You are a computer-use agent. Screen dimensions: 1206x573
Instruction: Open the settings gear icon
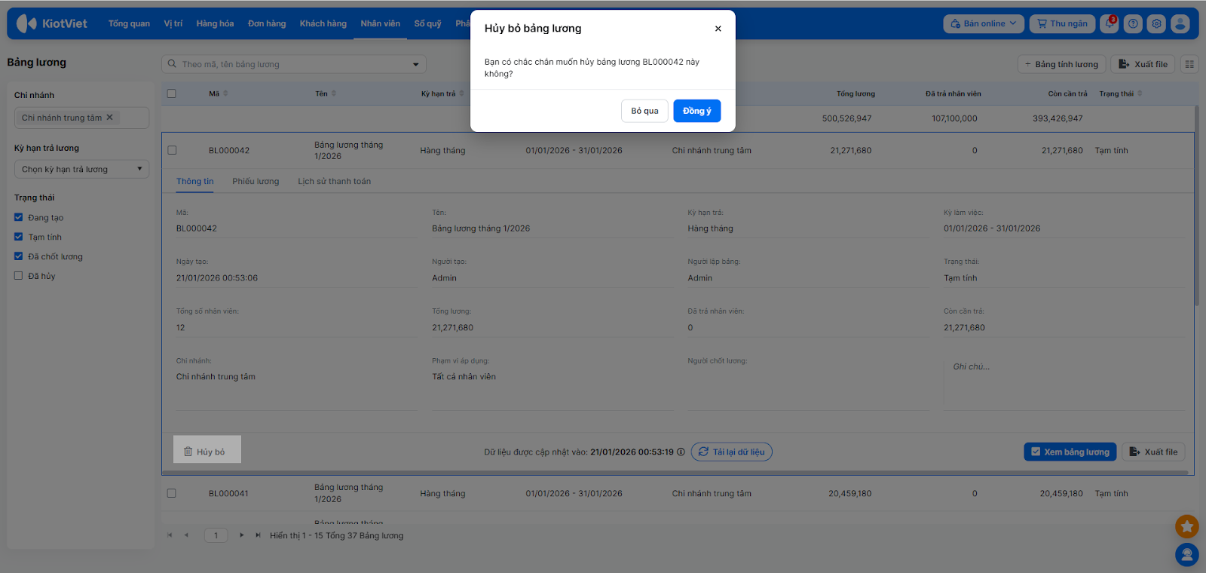[x=1156, y=23]
